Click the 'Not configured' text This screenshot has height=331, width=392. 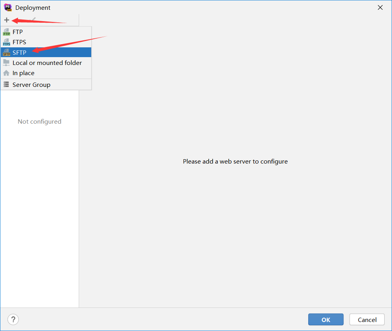[x=40, y=122]
